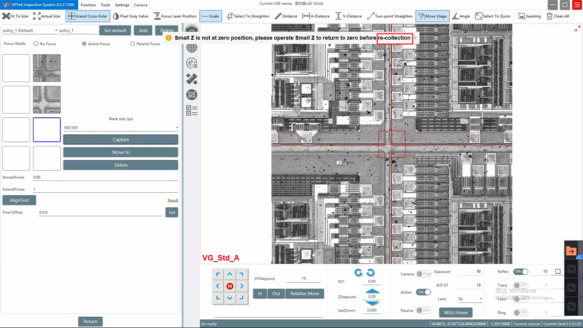Move the stage left with arrow
Screen dimensions: 583x328
tap(218, 286)
